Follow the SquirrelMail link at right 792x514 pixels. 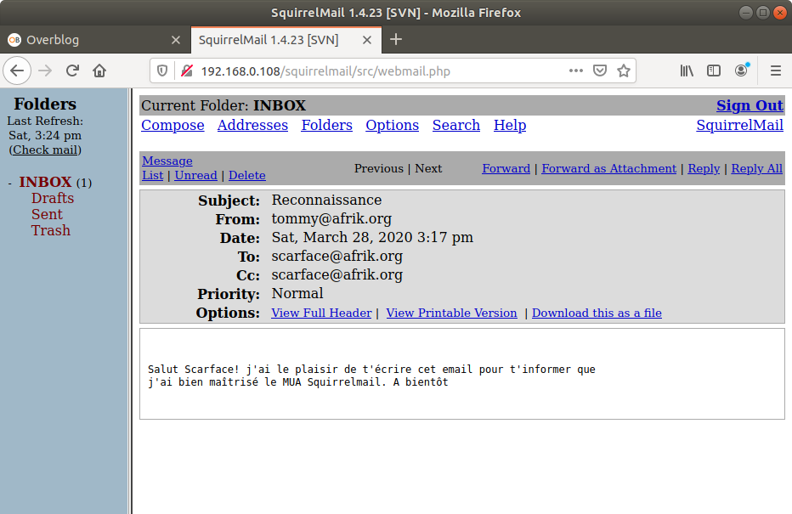point(739,125)
